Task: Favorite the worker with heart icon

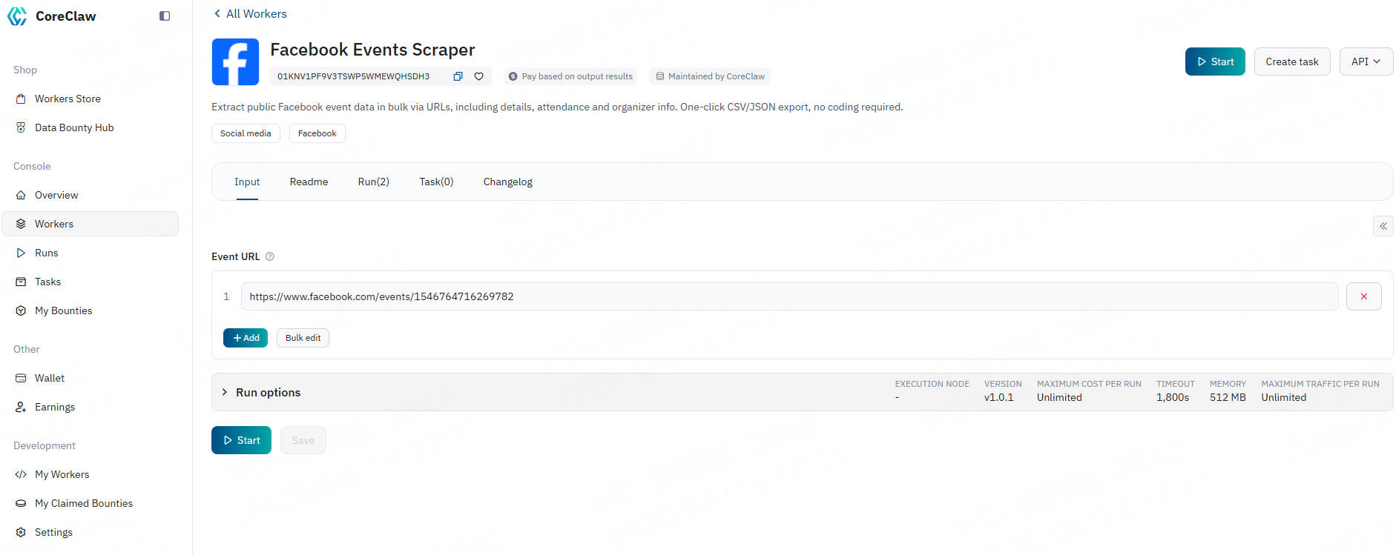Action: (479, 76)
